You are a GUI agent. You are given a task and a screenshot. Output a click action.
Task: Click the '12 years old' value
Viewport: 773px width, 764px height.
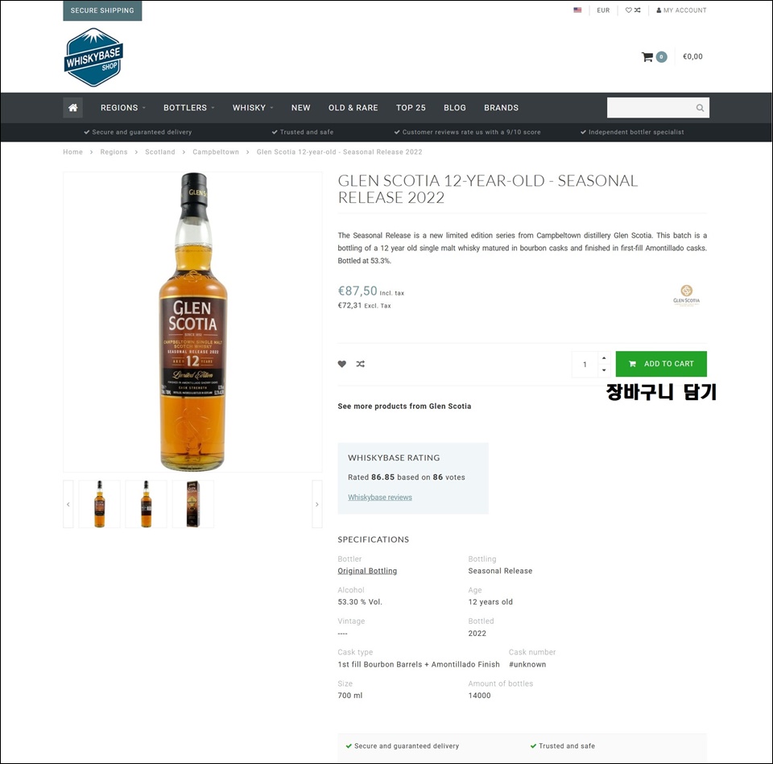pos(490,602)
